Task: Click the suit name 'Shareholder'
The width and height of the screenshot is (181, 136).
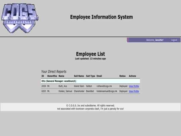Action: click(79, 91)
